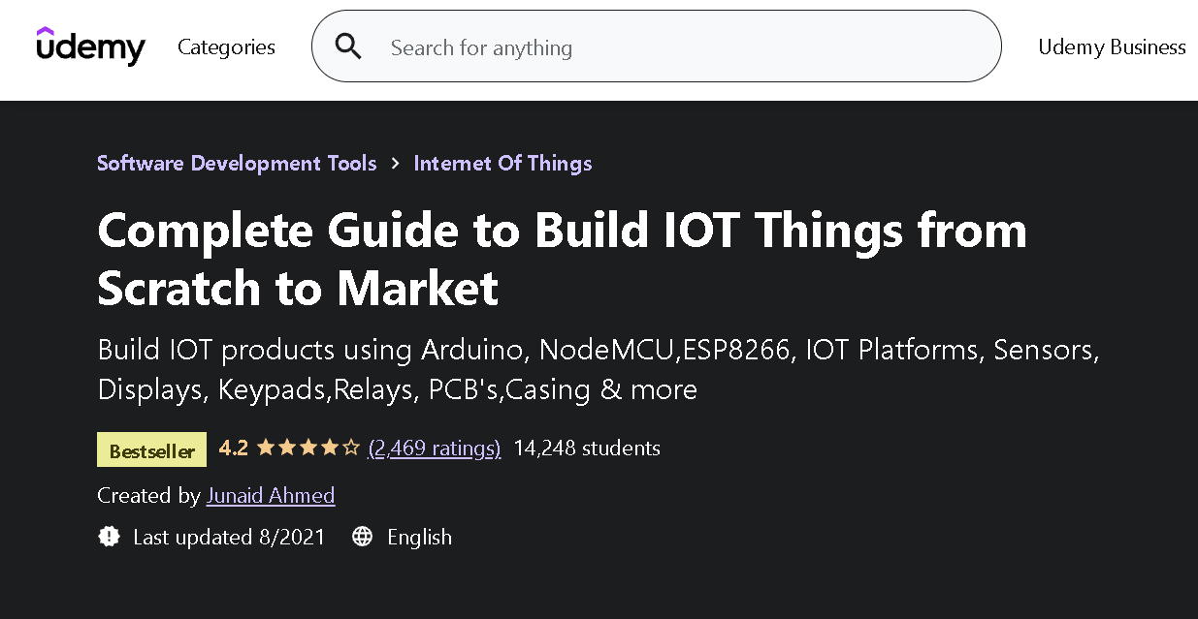This screenshot has width=1198, height=619.
Task: Click the magnifying glass search icon
Action: click(x=348, y=46)
